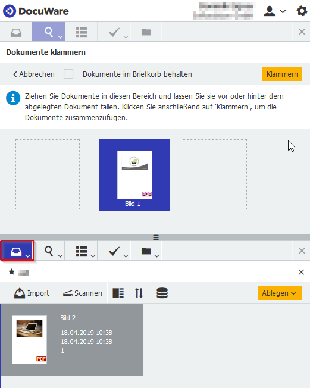This screenshot has height=388, width=310.
Task: Expand the user profile menu
Action: (275, 11)
